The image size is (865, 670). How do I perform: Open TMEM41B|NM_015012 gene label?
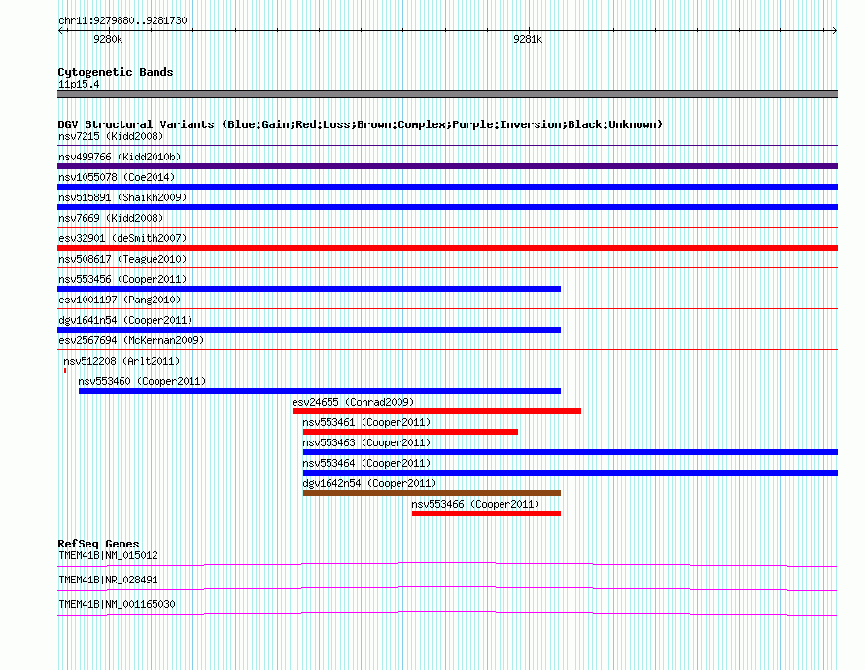(108, 556)
